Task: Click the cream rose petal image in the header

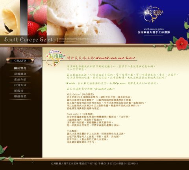Action: click(x=10, y=18)
